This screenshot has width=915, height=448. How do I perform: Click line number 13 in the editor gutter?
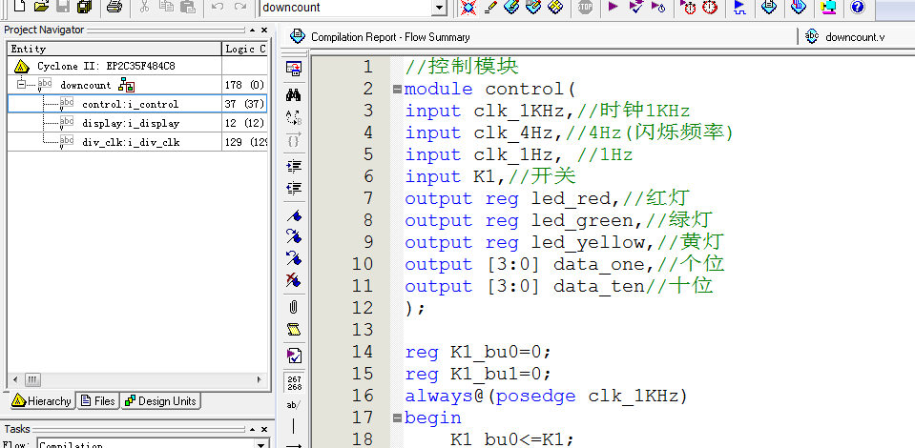coord(362,330)
